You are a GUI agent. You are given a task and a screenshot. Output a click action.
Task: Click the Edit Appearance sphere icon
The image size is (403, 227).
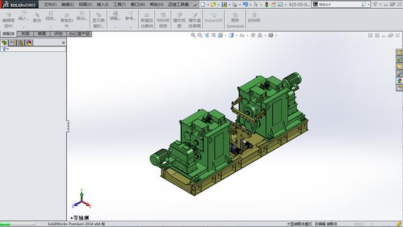coord(253,35)
